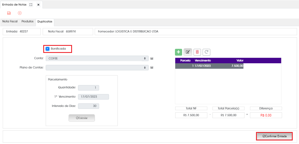Select the parcela row dated 17/07/2023
Viewport: 299px width, 144px height.
coord(209,66)
